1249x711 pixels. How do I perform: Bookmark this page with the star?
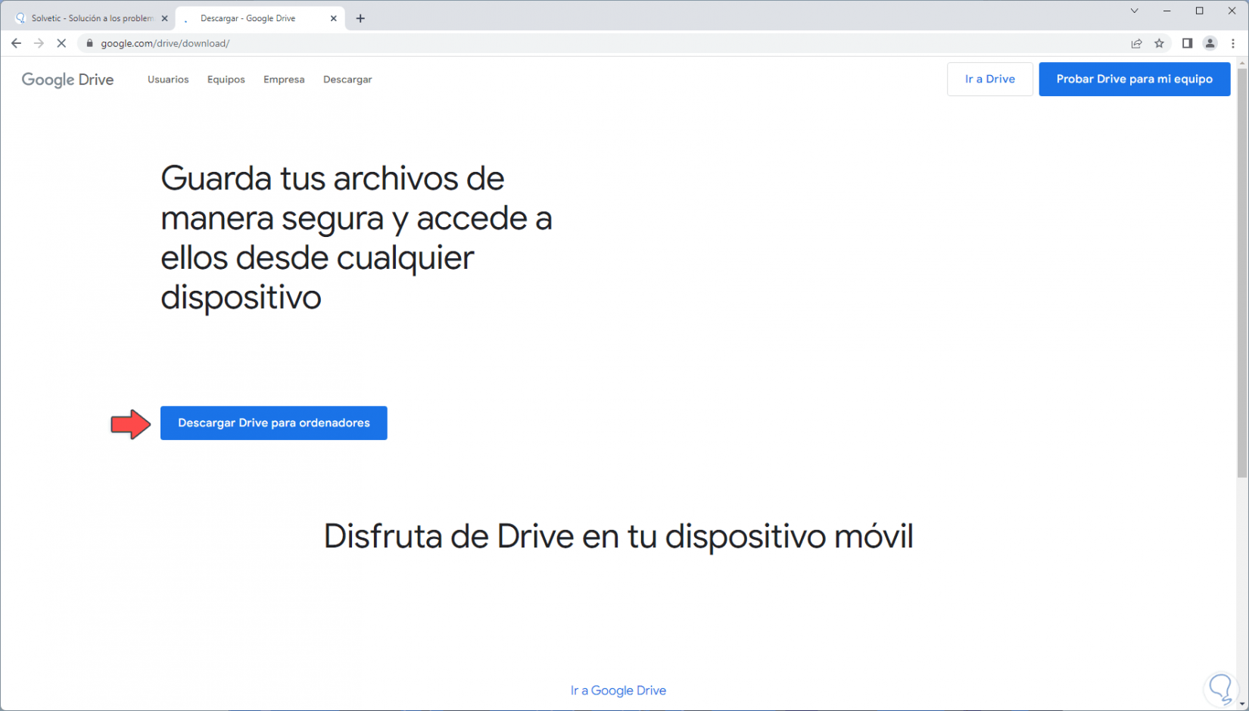coord(1159,43)
